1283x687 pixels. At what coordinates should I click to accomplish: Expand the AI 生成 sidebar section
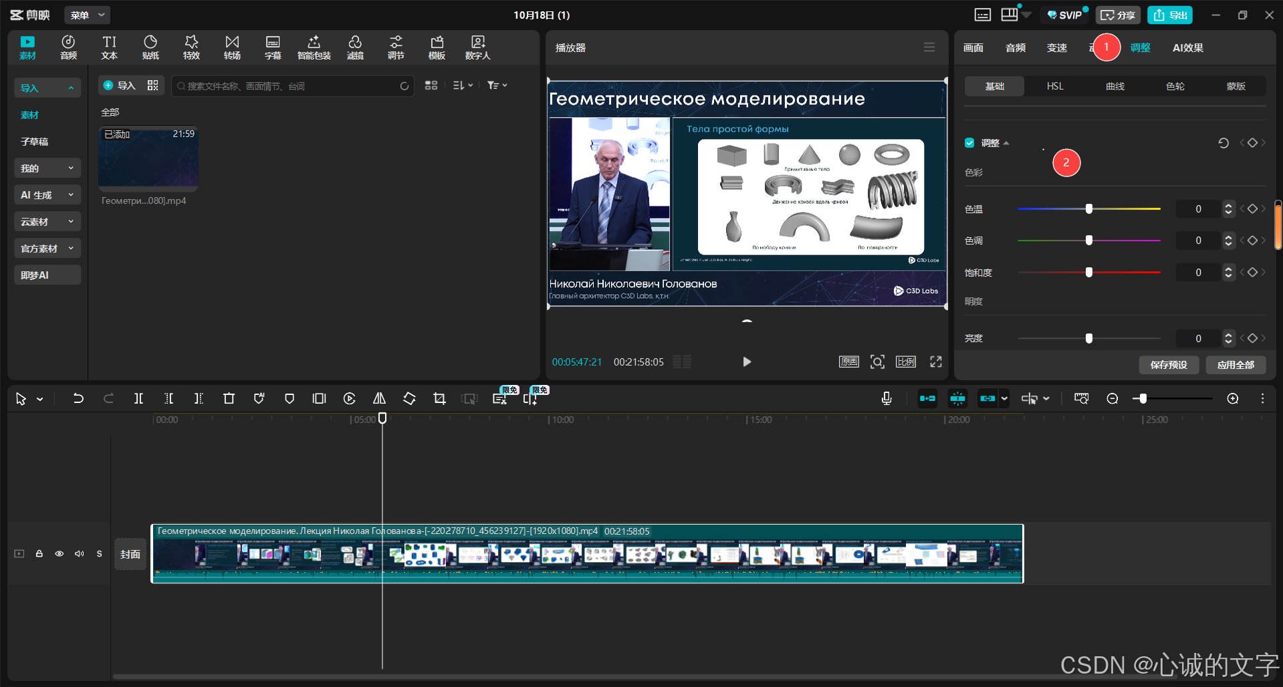tap(47, 194)
